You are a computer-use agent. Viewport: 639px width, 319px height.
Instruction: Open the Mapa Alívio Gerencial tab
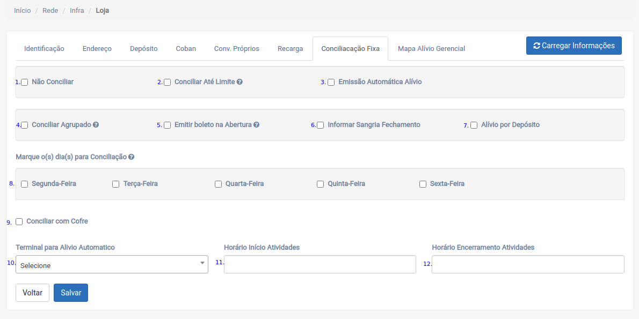click(431, 49)
